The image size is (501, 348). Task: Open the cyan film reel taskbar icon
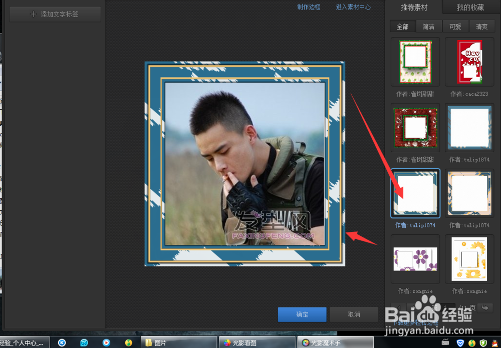[x=84, y=343]
